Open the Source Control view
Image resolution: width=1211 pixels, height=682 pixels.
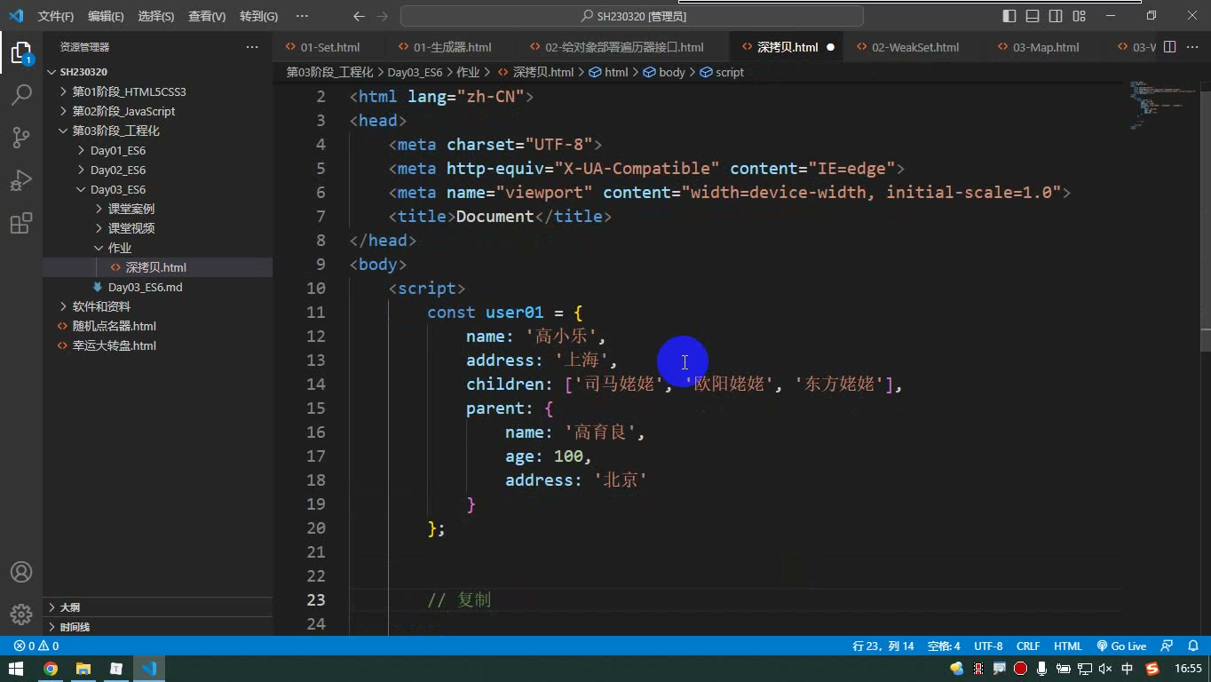click(x=21, y=137)
